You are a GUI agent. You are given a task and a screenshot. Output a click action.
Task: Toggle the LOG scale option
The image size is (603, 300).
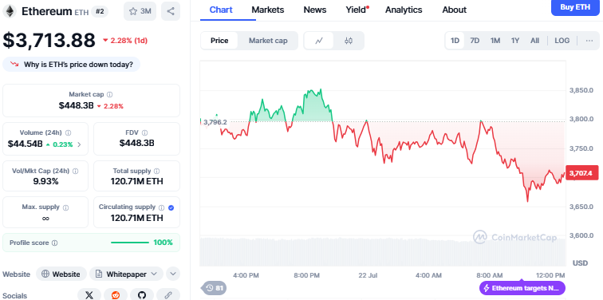(562, 41)
